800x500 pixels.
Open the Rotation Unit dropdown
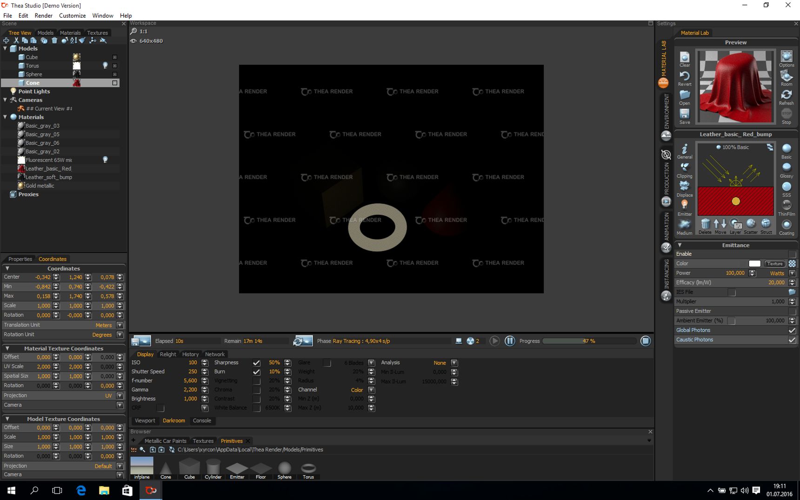(x=120, y=334)
